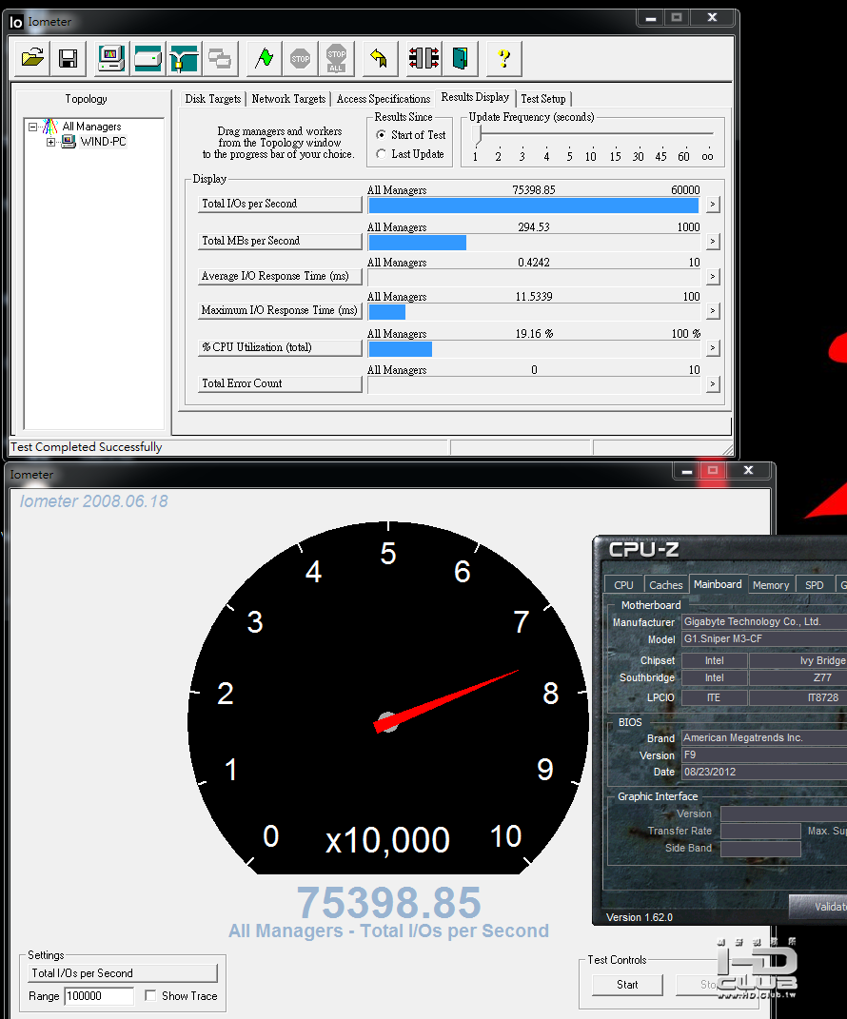The height and width of the screenshot is (1019, 847).
Task: Save test configuration floppy icon
Action: [69, 58]
